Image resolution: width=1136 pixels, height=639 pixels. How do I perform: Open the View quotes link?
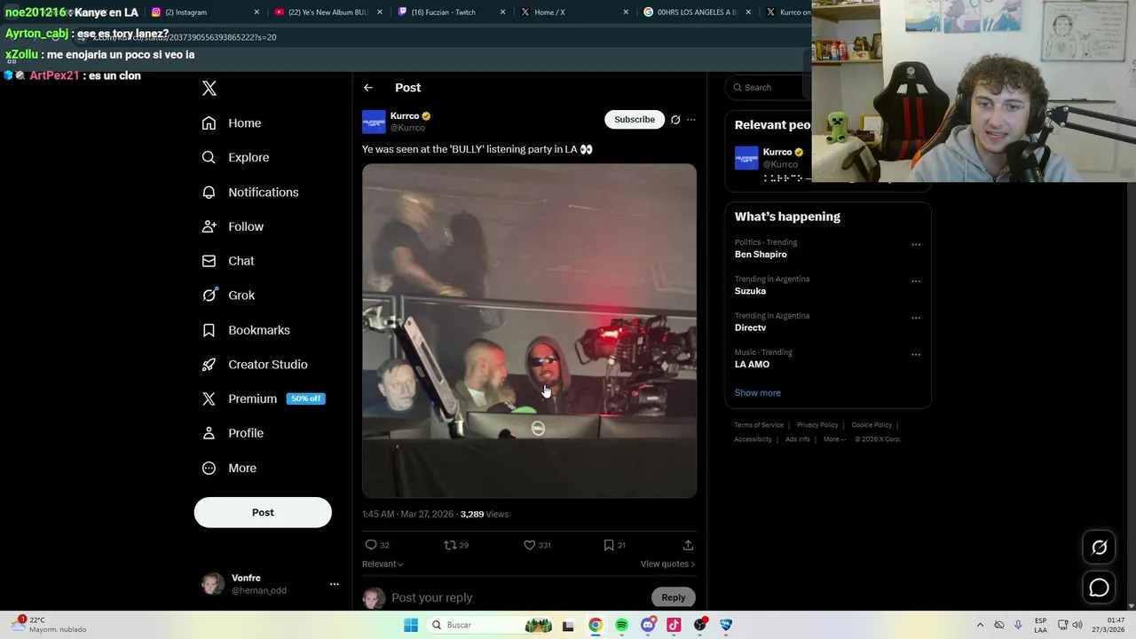667,564
